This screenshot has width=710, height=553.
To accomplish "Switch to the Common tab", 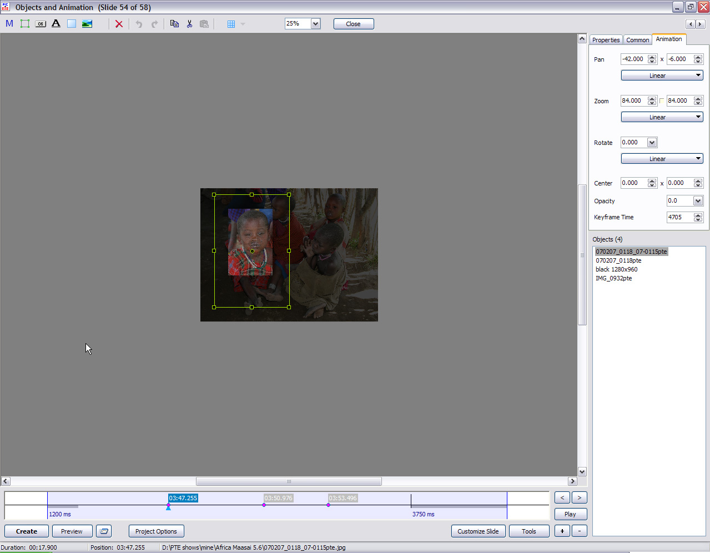I will coord(637,40).
